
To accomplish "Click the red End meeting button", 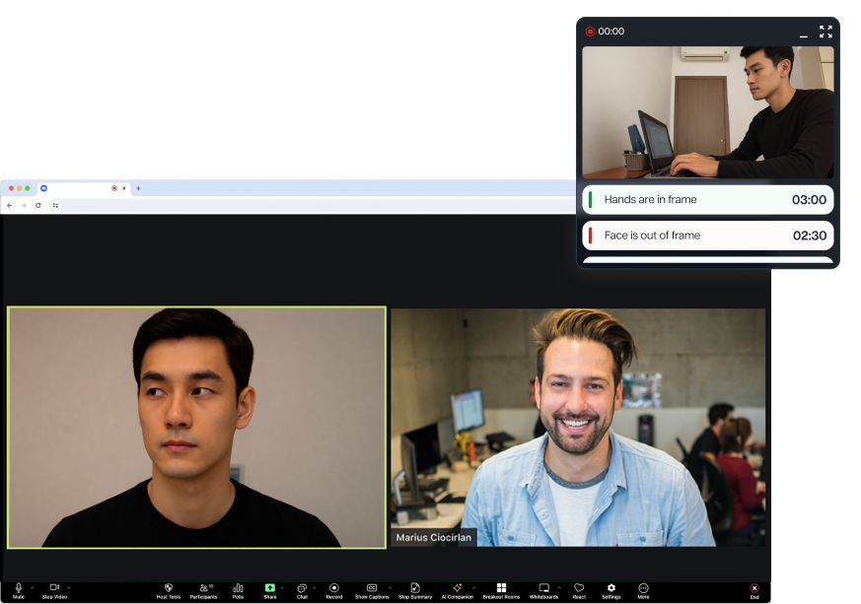I will click(x=754, y=589).
